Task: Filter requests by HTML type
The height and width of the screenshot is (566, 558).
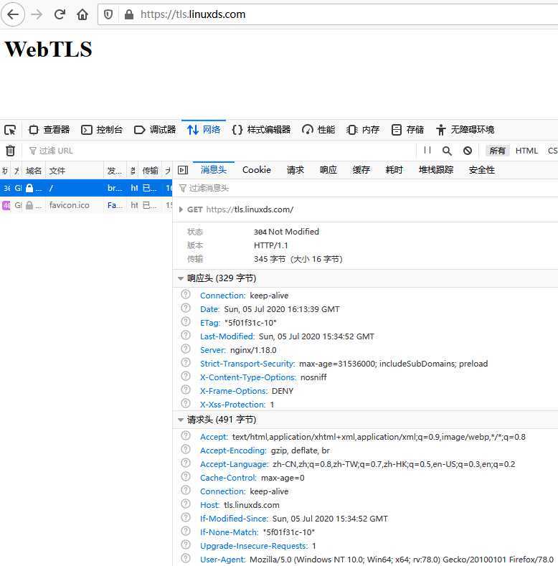Action: 526,151
